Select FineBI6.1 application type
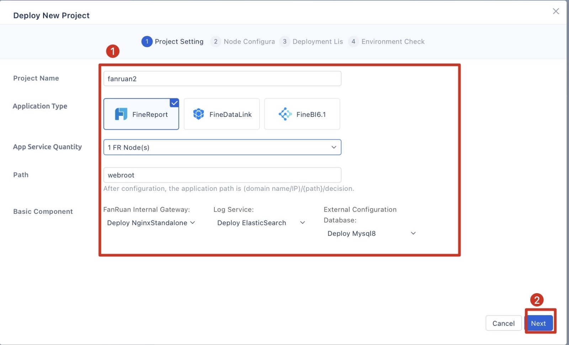569x345 pixels. [x=302, y=114]
